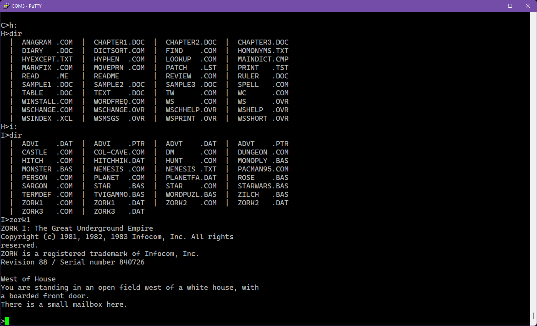Screen dimensions: 537x326
Task: Click the "H>dir" command line
Action: pos(11,34)
